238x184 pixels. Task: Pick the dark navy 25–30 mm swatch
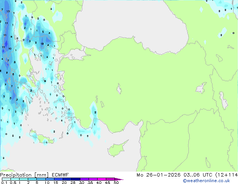(76, 179)
